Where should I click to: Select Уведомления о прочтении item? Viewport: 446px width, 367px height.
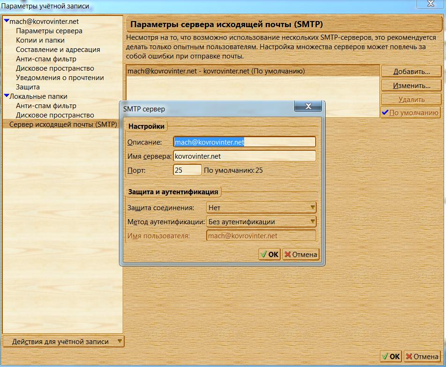tap(60, 78)
